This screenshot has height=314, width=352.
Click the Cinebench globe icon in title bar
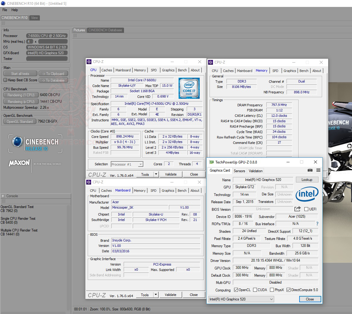tap(3, 3)
